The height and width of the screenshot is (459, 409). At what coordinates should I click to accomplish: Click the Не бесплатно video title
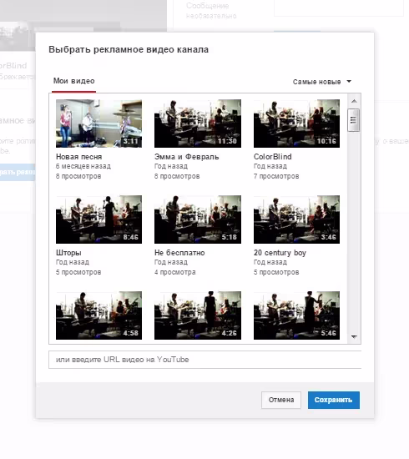coord(179,253)
